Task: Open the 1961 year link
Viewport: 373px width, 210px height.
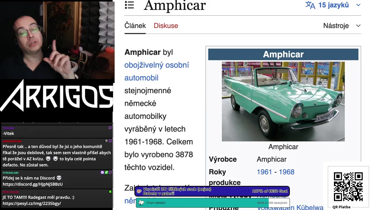Action: (264, 172)
